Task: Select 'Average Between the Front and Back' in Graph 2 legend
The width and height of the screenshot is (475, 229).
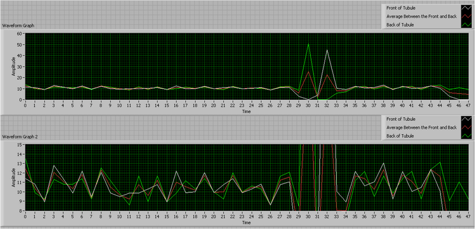Action: tap(422, 128)
